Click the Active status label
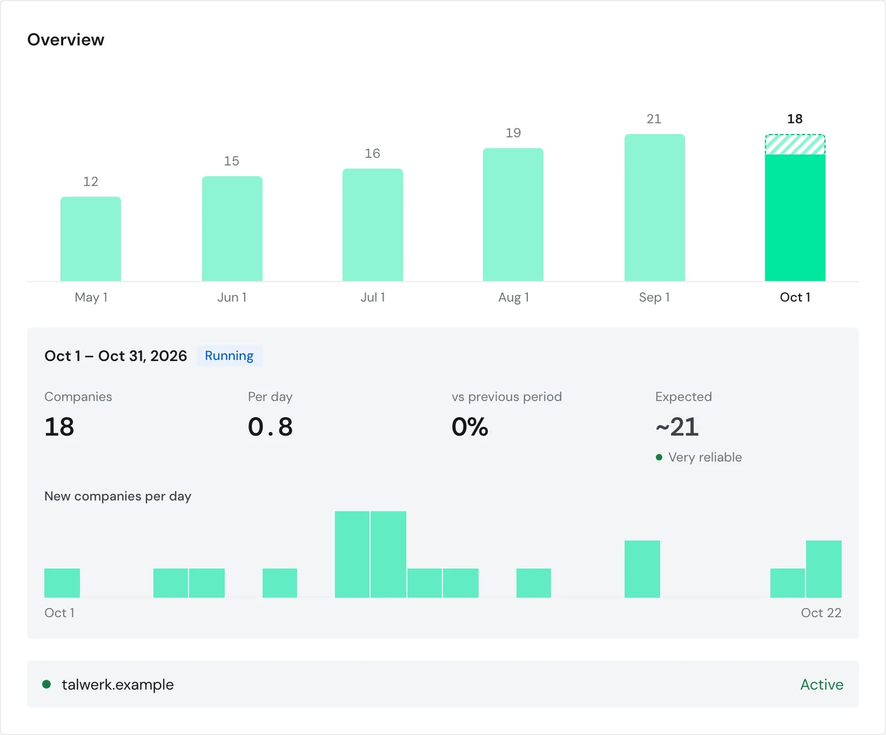Screen dimensions: 886x735 click(822, 685)
